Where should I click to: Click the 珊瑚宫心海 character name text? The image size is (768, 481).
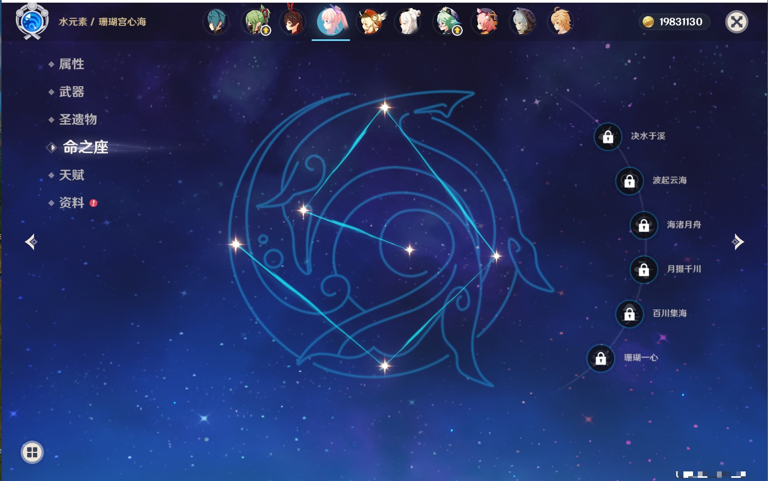122,22
